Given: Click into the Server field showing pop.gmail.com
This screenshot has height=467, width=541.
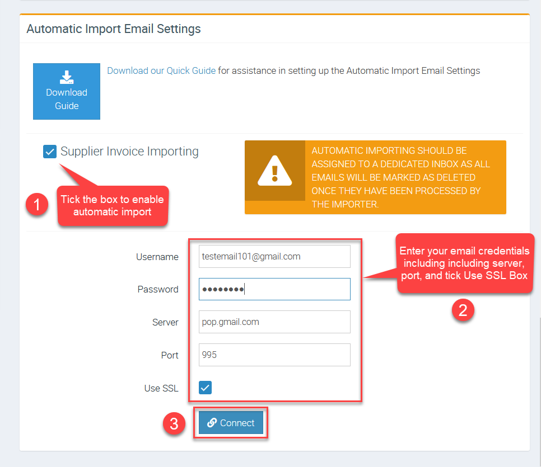Looking at the screenshot, I should point(274,322).
